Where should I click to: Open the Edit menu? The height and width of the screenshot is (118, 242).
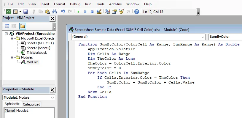[x=21, y=4]
